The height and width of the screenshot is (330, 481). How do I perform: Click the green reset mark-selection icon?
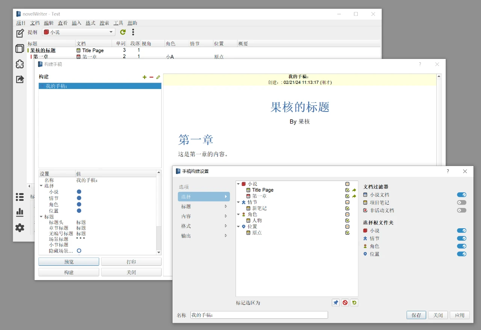tap(354, 303)
